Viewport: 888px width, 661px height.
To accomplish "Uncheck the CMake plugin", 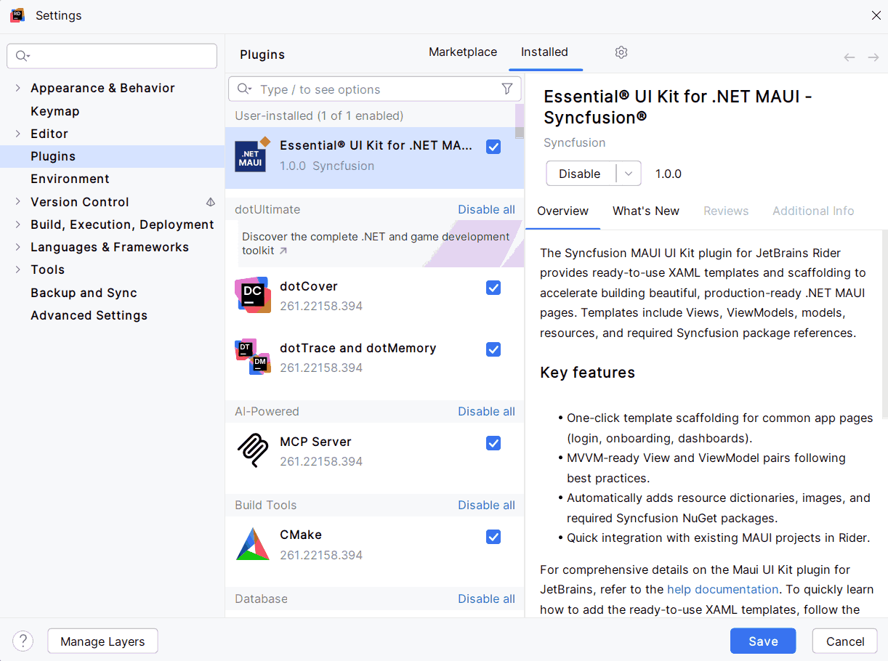I will tap(493, 537).
